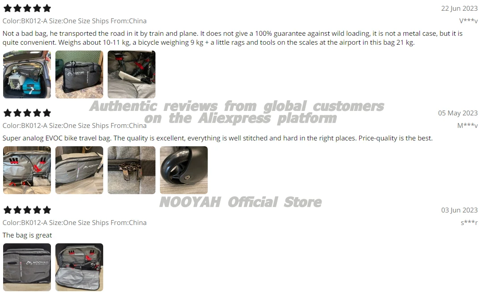Click the Super analog EVOC review text
482x297 pixels.
pyautogui.click(x=218, y=138)
